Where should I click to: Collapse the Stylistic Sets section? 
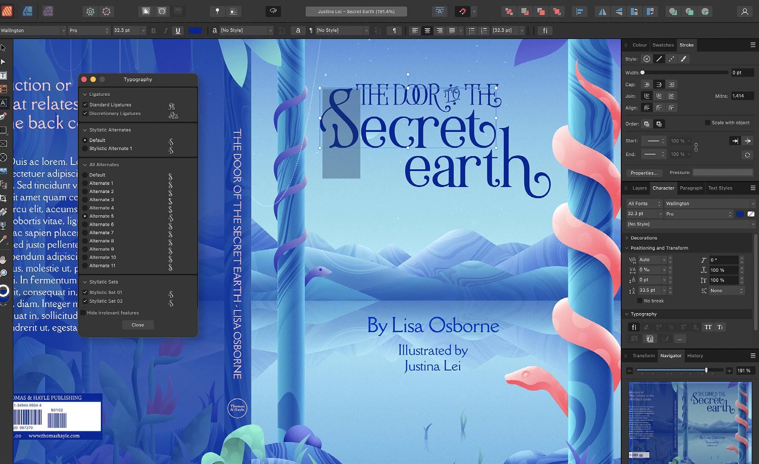coord(85,282)
